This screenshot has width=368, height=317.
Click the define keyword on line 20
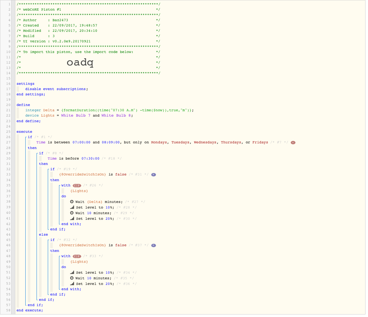(x=23, y=105)
